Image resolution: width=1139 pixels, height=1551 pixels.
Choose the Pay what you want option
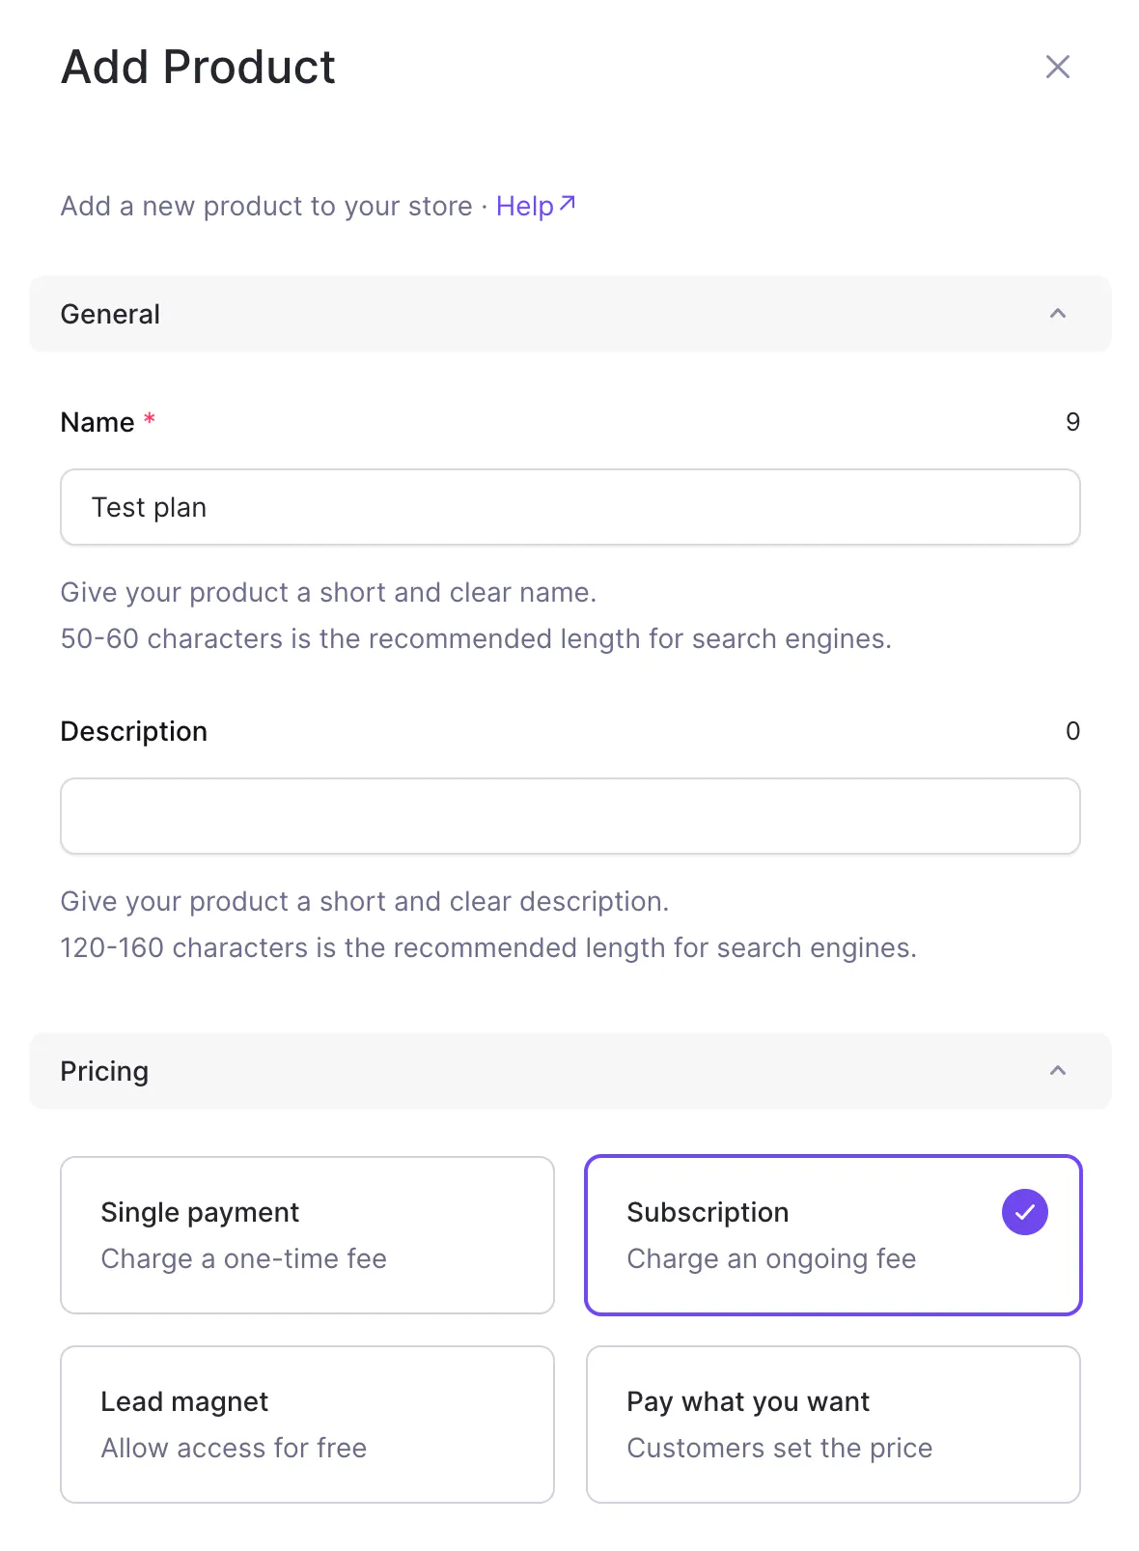pos(832,1424)
